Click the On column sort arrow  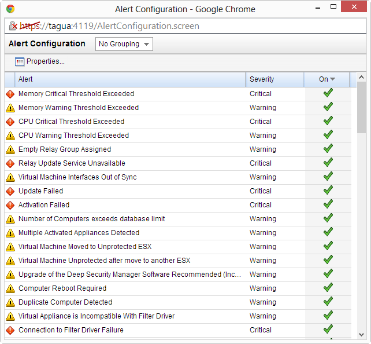[x=332, y=79]
